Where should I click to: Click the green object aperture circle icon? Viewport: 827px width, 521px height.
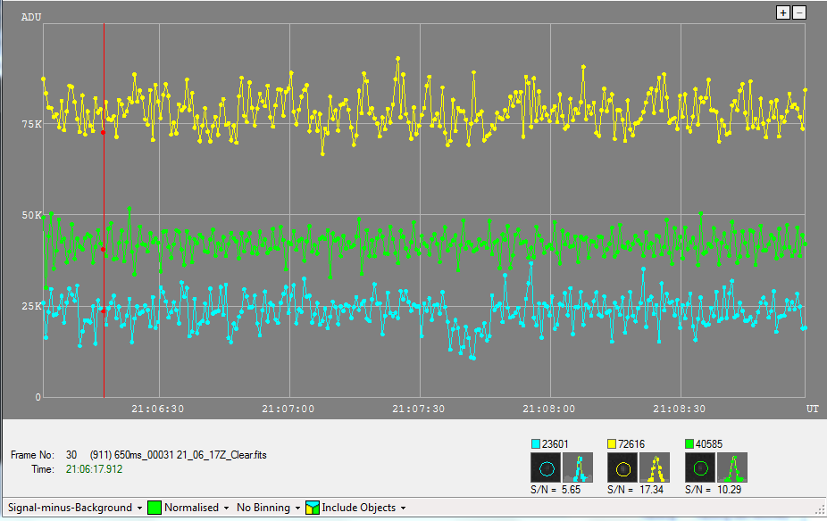700,468
